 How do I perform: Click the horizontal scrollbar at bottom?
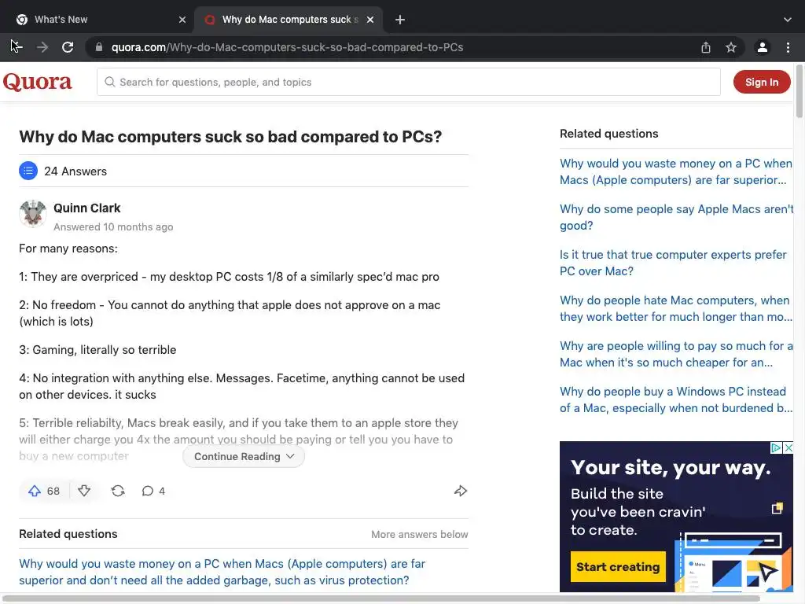(380, 598)
